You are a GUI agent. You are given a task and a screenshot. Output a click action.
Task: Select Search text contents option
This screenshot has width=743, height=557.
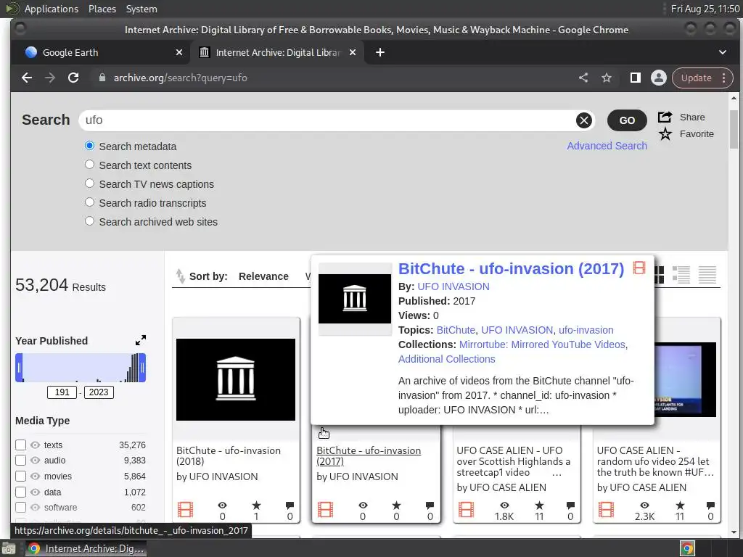[x=89, y=165]
